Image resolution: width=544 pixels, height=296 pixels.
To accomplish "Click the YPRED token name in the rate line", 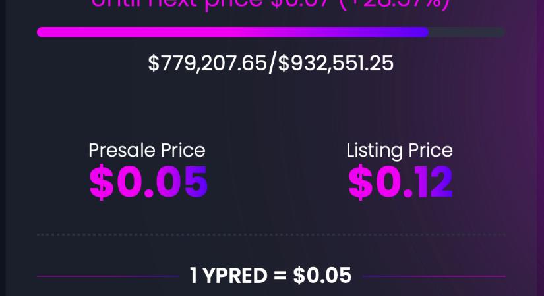I will coord(235,276).
